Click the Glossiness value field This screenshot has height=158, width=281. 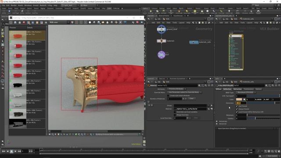pos(241,103)
